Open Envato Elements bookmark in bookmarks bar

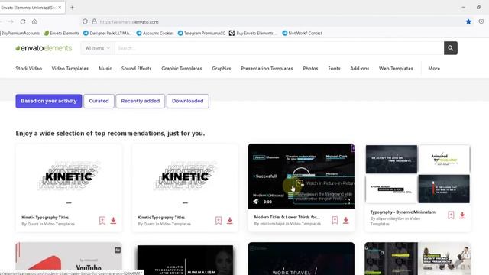[x=61, y=33]
